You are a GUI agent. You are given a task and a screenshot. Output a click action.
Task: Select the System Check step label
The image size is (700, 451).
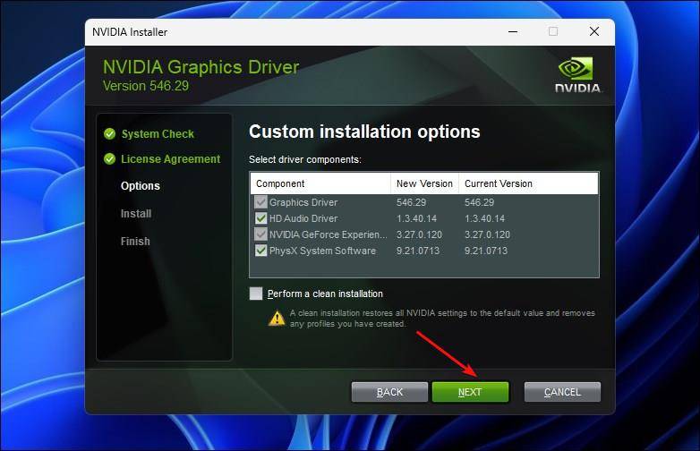click(158, 134)
